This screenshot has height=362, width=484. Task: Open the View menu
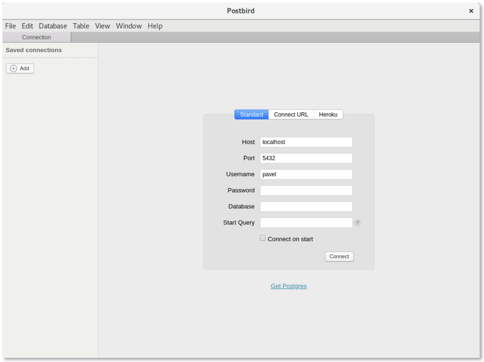(103, 26)
